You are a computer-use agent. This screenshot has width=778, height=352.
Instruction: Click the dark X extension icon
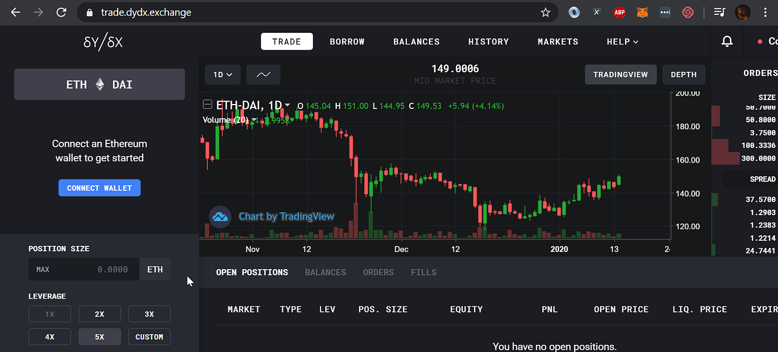click(597, 12)
